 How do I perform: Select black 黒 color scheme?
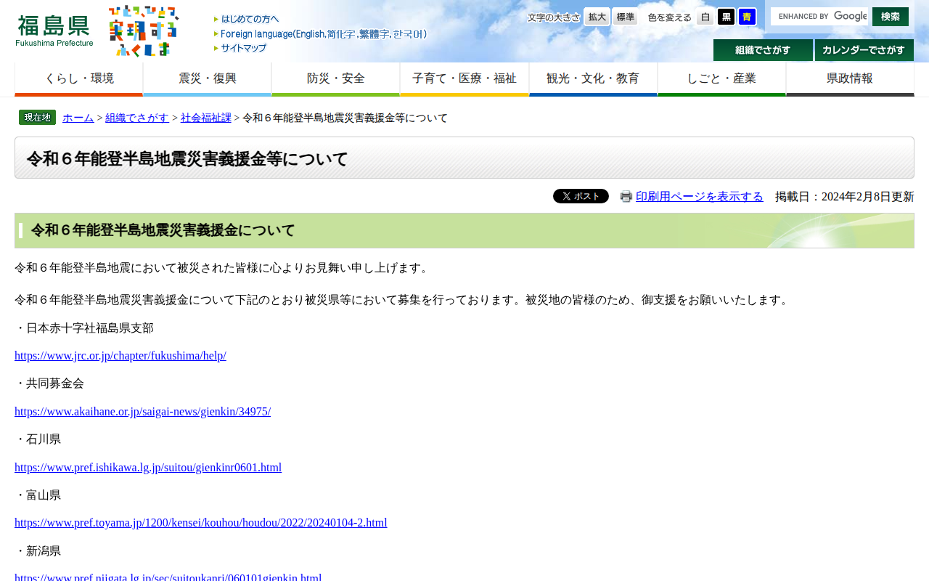(726, 17)
